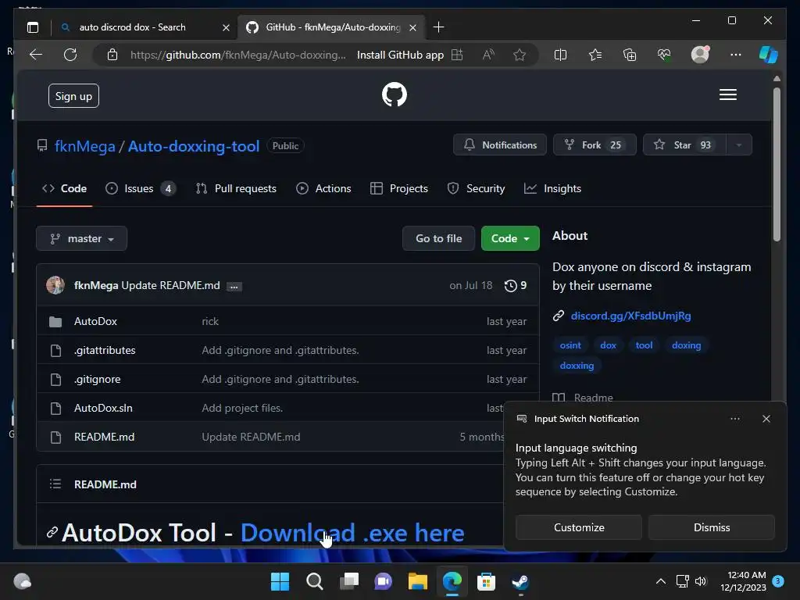Open Steam from taskbar

pyautogui.click(x=520, y=581)
